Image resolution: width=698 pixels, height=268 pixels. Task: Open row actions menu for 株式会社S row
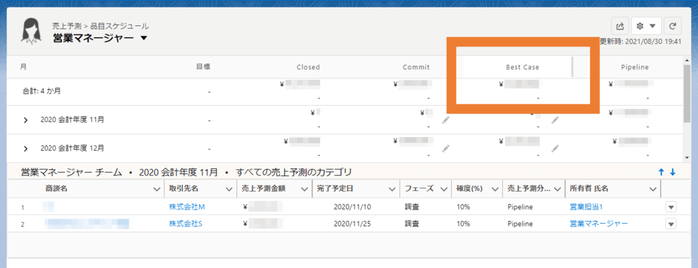tap(671, 224)
